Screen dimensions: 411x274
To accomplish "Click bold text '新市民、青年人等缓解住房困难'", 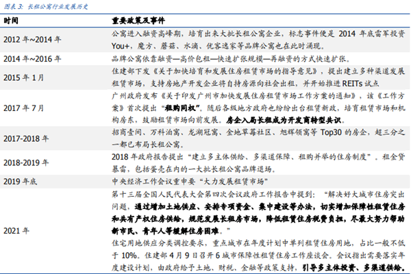I will (x=165, y=231).
